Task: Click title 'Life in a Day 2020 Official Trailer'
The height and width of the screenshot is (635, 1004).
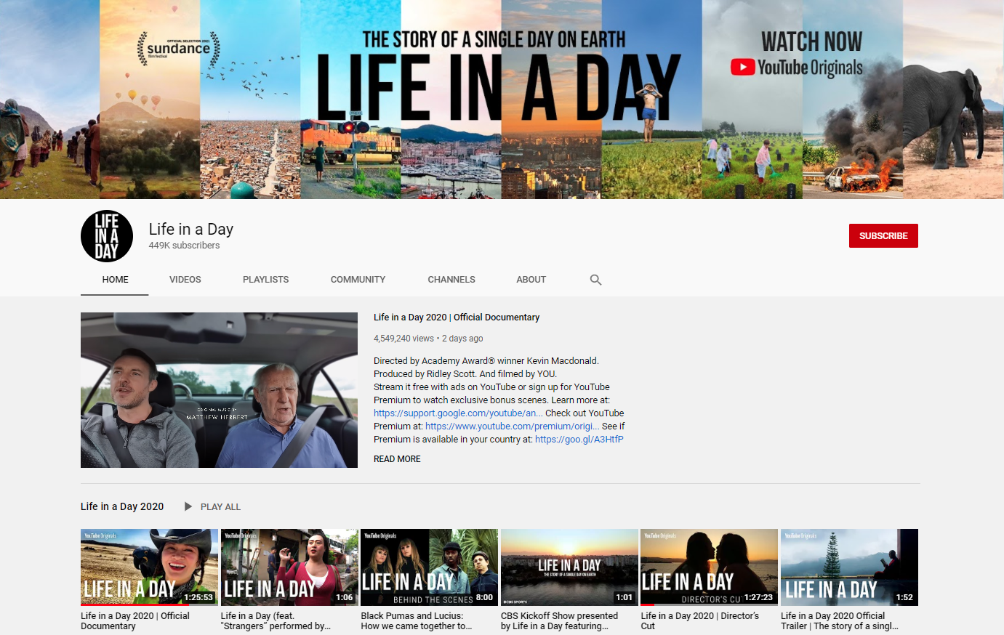Action: (840, 620)
